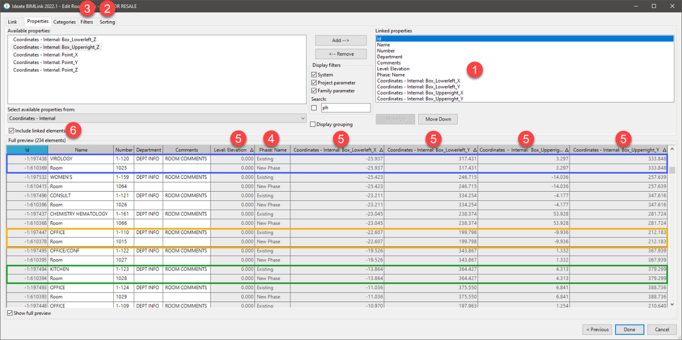Click the Add --> button

(341, 40)
